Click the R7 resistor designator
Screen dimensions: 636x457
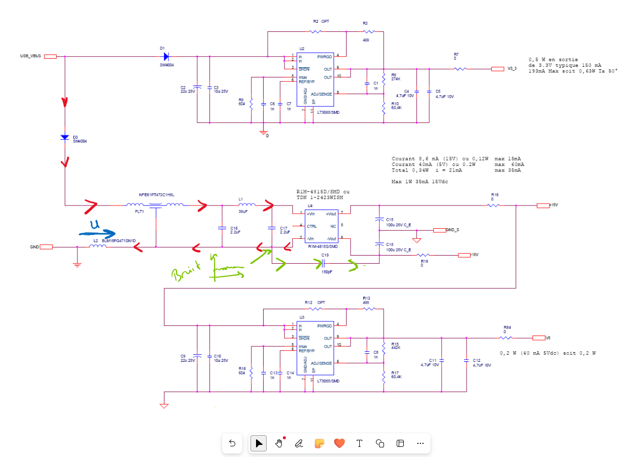[x=456, y=54]
